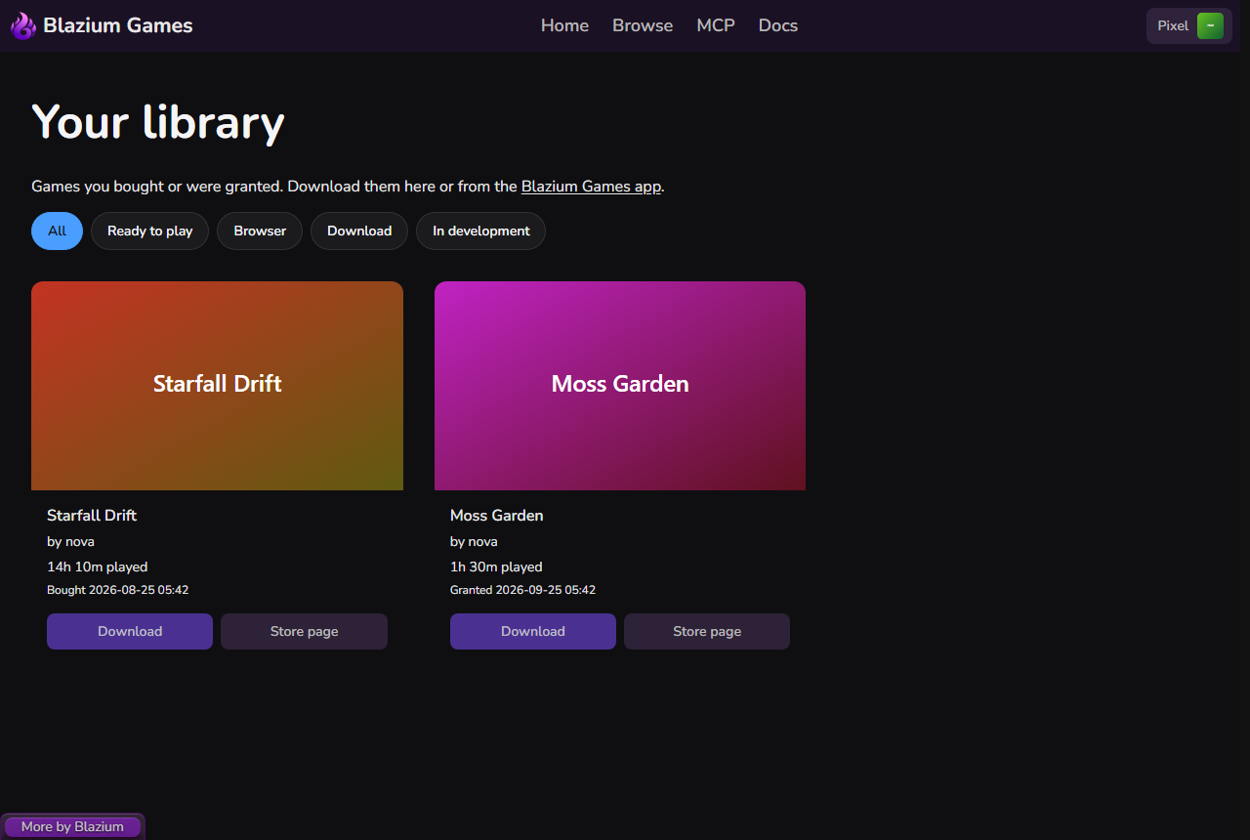Open the Pixel user account menu
This screenshot has width=1250, height=840.
pyautogui.click(x=1189, y=26)
